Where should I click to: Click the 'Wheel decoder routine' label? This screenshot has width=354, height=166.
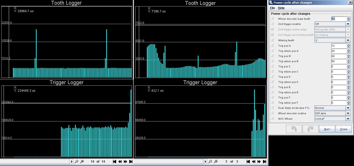(292, 113)
